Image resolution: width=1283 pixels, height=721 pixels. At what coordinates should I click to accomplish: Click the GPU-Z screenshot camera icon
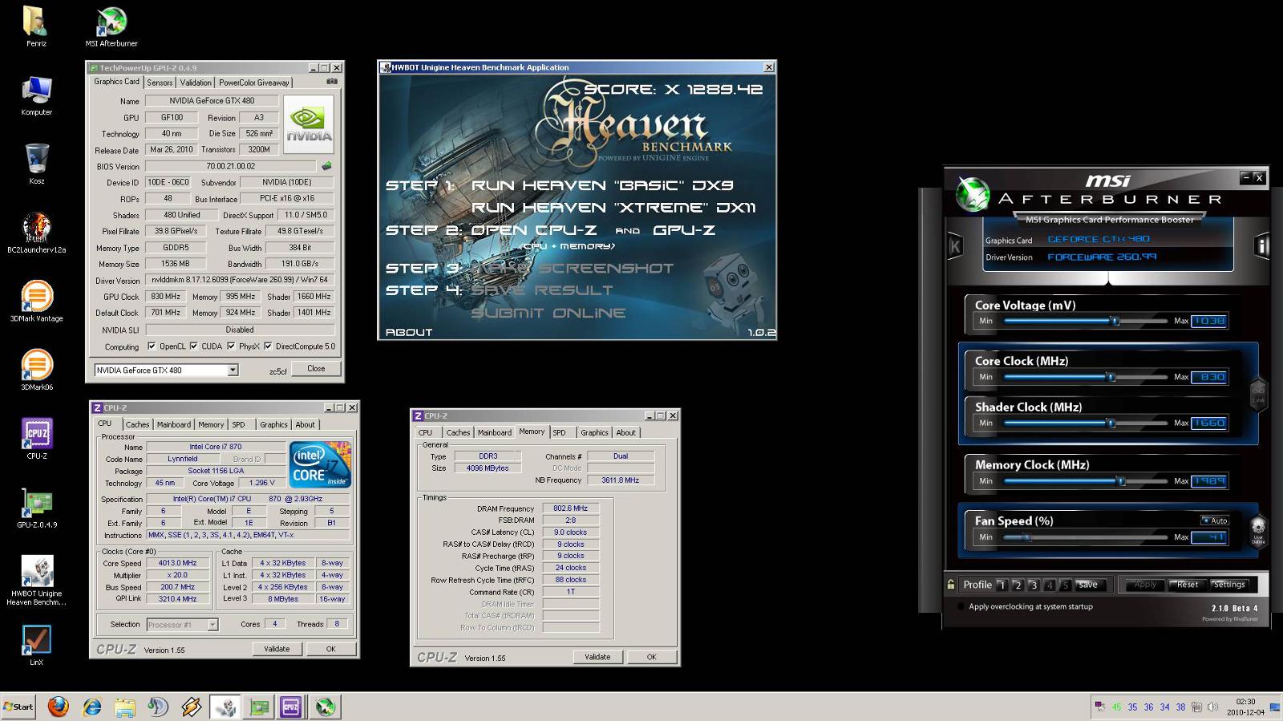click(x=332, y=81)
